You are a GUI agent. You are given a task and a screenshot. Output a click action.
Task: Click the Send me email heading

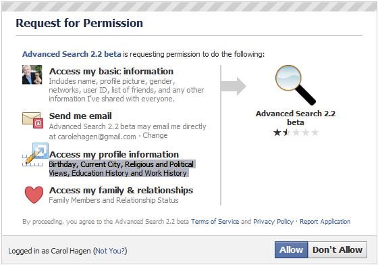tap(80, 116)
